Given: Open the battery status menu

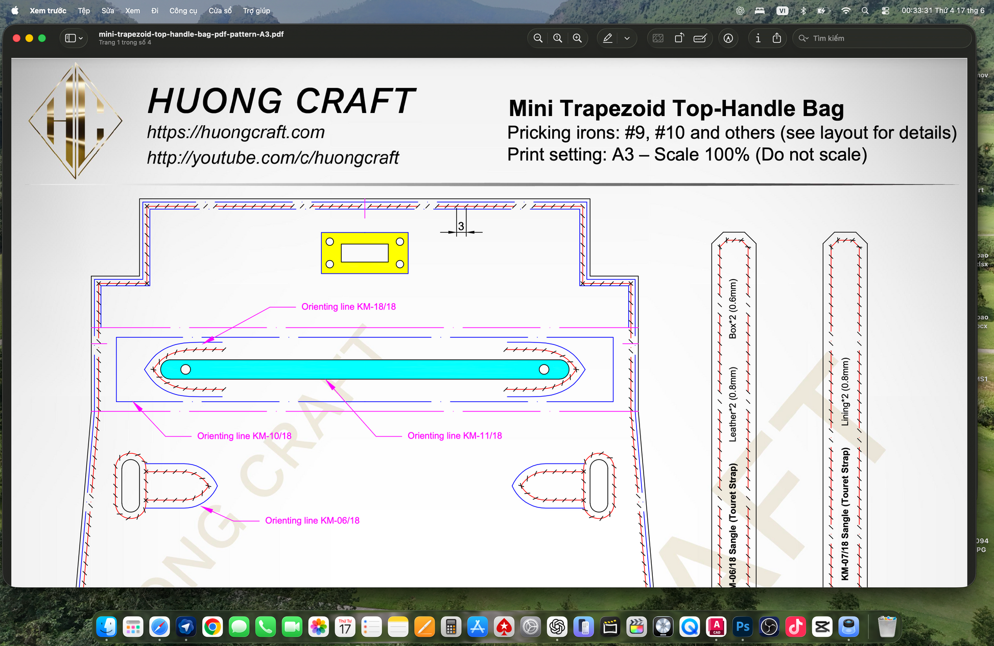Looking at the screenshot, I should click(822, 11).
